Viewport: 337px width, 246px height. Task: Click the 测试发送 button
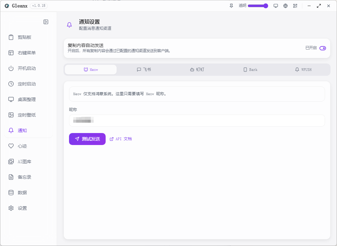[x=87, y=139]
